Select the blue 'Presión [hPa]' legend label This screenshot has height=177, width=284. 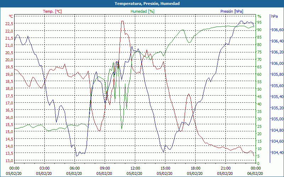pyautogui.click(x=232, y=11)
